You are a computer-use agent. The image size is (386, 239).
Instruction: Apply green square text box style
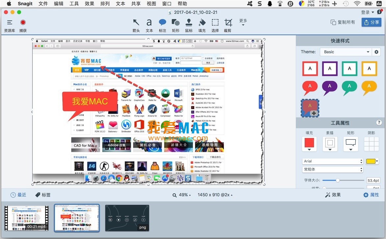coord(349,69)
